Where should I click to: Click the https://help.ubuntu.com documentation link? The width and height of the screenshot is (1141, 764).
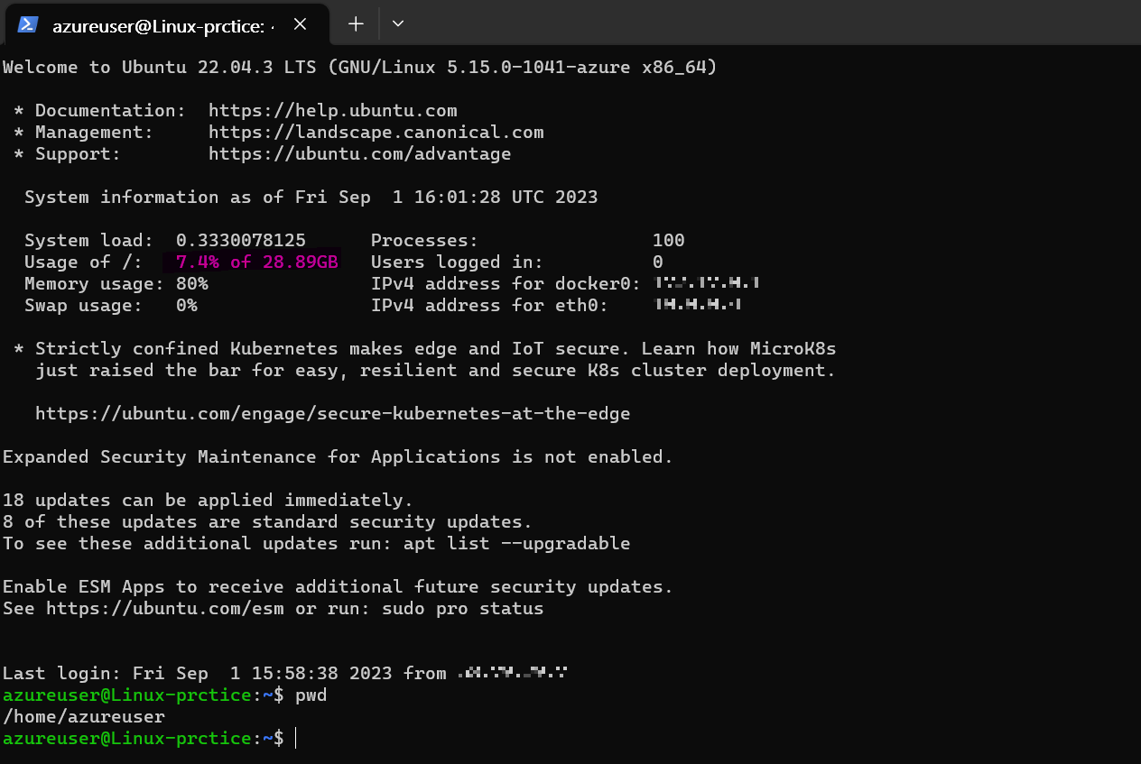click(x=333, y=111)
